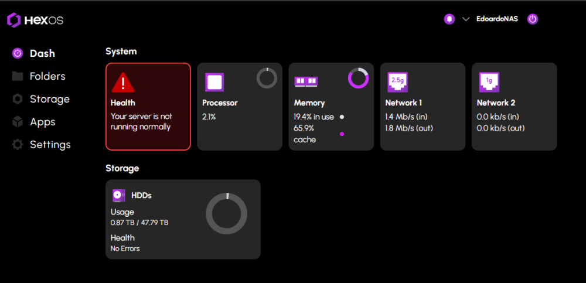Click the power button icon
586x283 pixels.
click(x=532, y=19)
